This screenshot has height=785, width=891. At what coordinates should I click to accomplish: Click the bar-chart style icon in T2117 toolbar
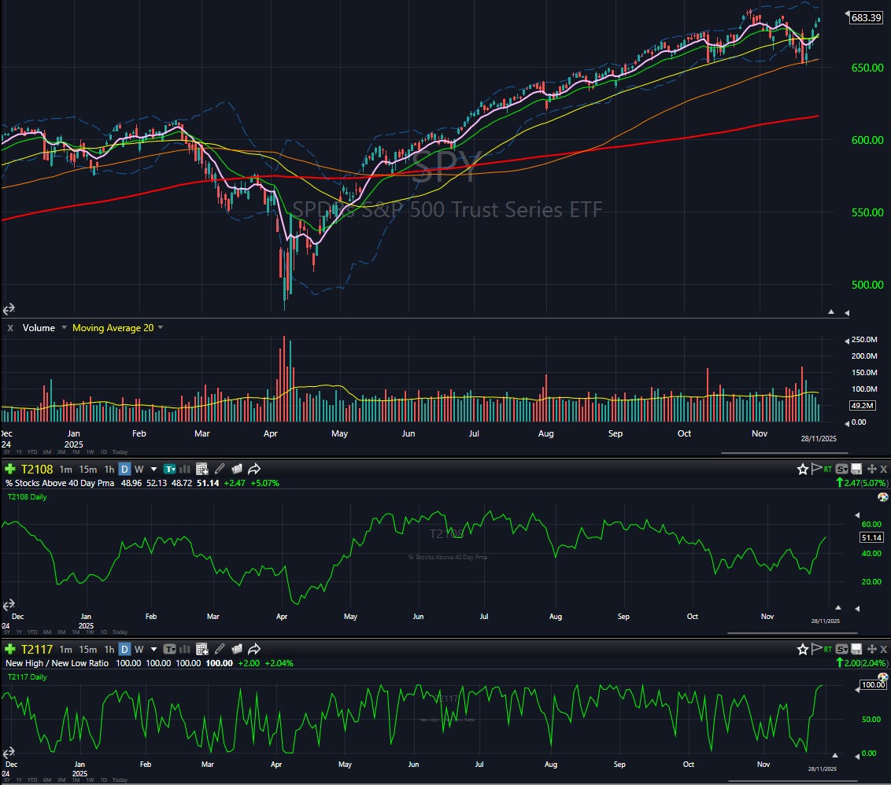click(x=185, y=649)
